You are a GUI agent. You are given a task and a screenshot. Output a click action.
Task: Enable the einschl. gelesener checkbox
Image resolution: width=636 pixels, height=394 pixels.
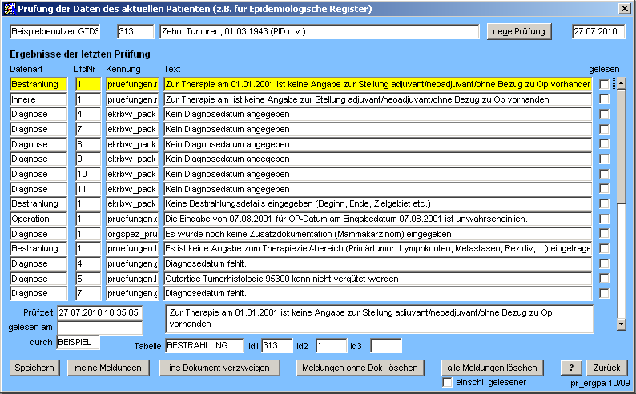coord(448,382)
